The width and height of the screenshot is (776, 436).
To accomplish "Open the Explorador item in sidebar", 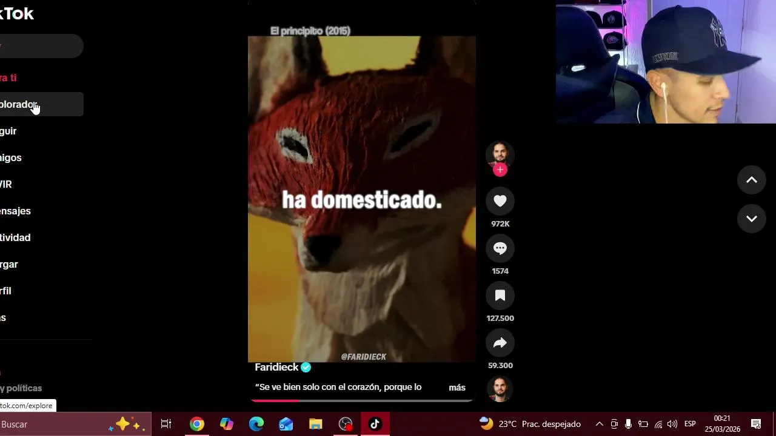I will 41,104.
